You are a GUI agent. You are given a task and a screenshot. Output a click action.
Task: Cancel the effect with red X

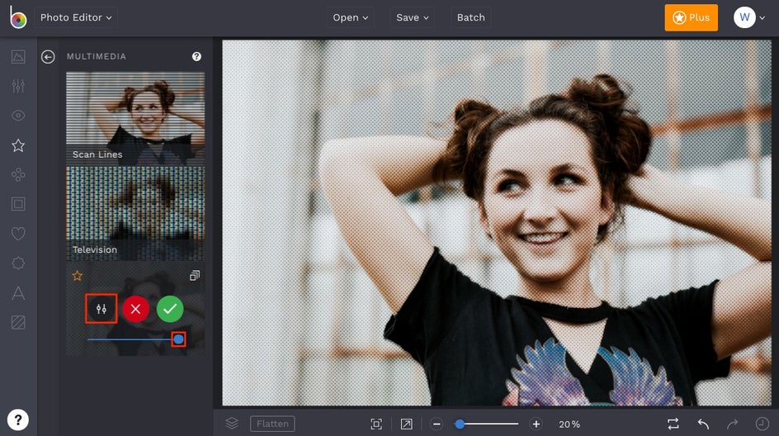tap(135, 309)
